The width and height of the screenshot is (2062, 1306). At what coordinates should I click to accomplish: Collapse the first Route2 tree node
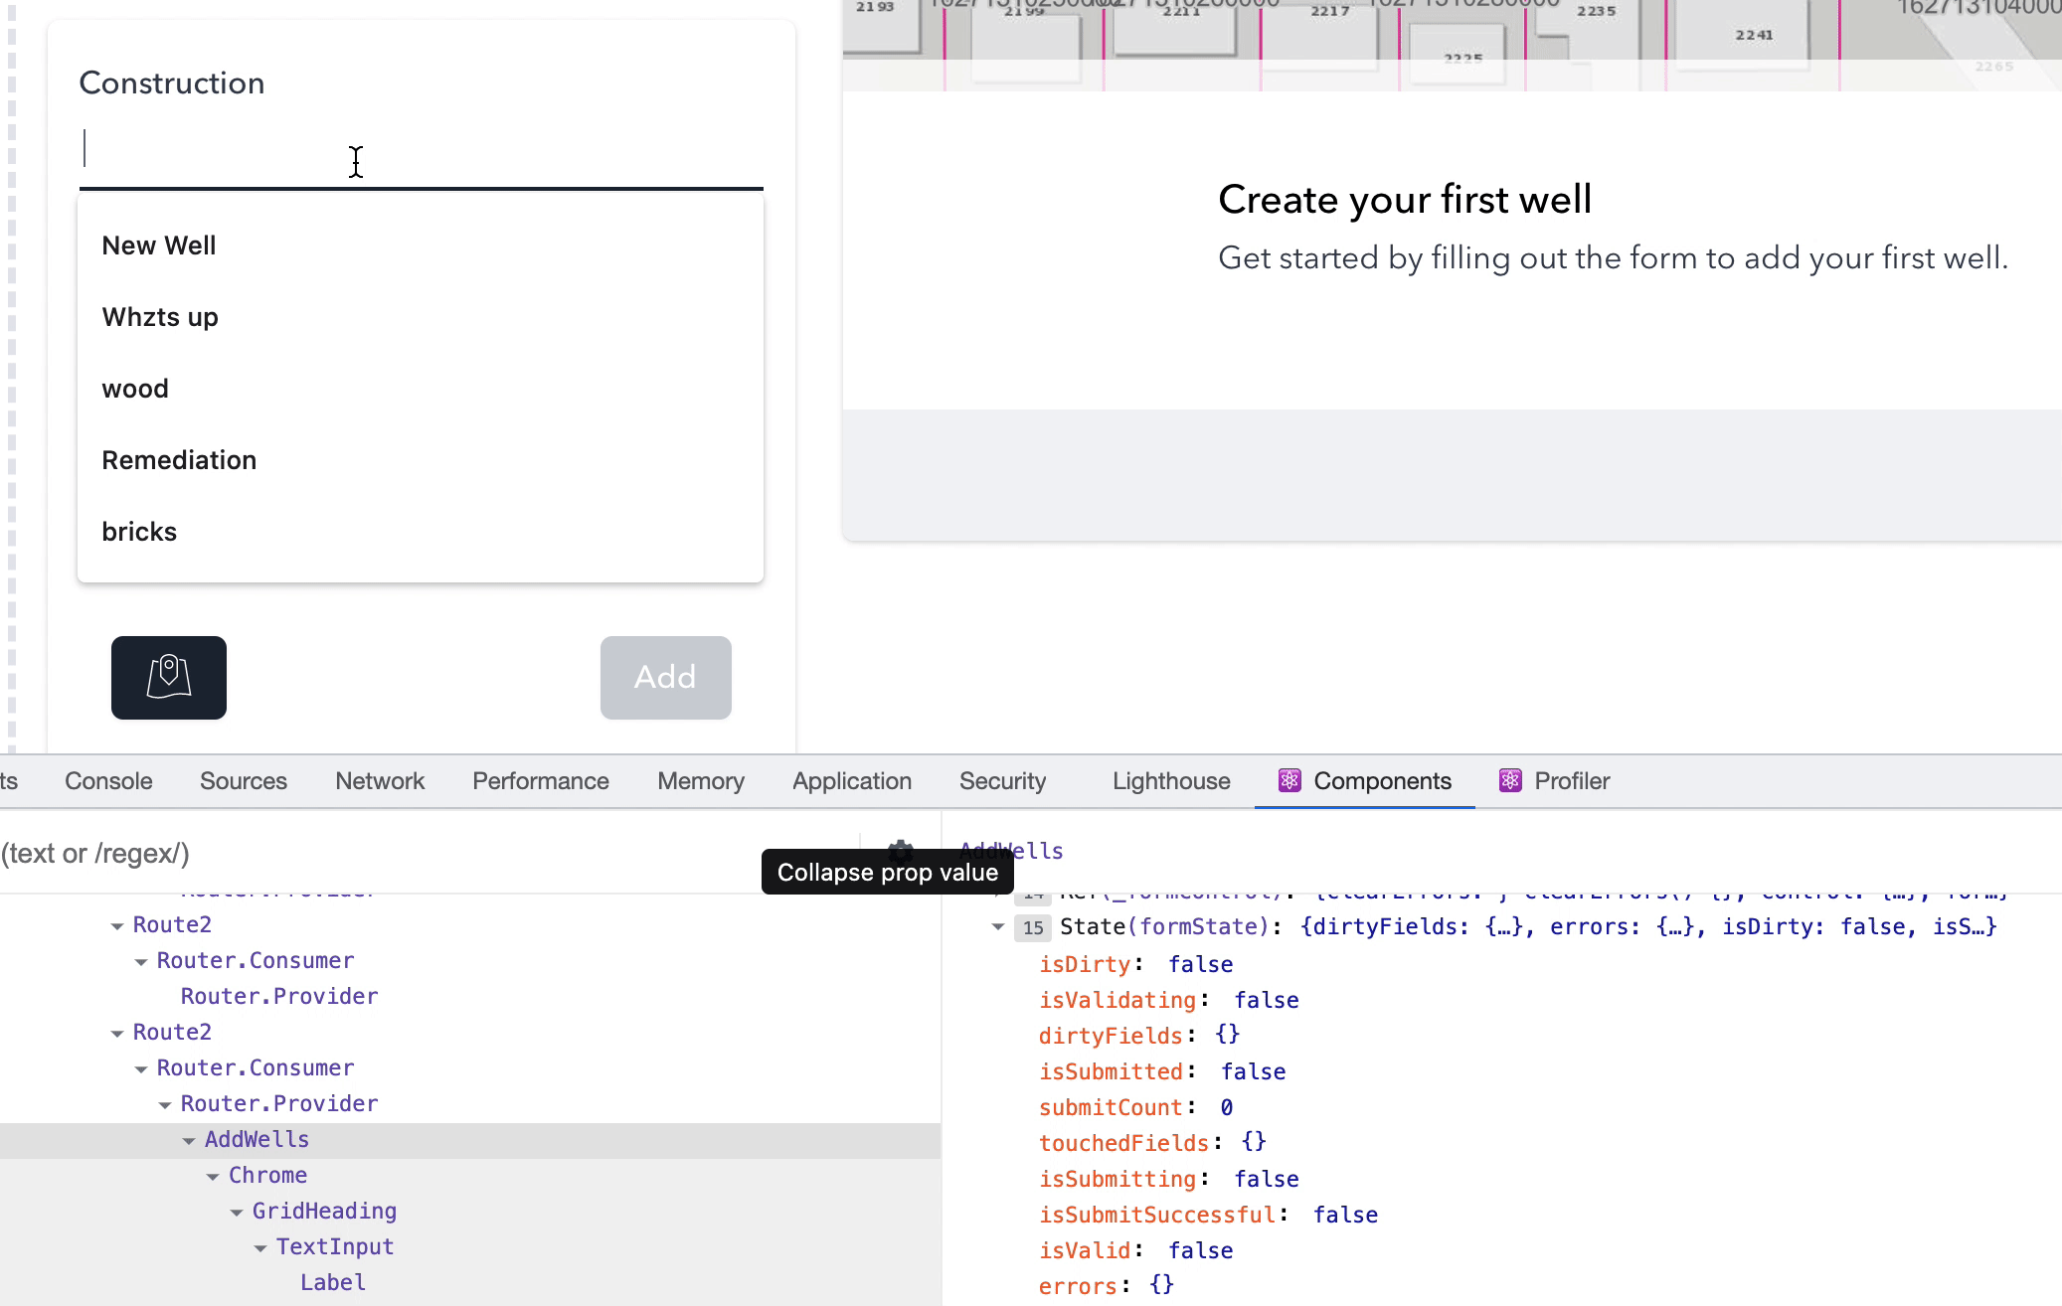pyautogui.click(x=117, y=926)
